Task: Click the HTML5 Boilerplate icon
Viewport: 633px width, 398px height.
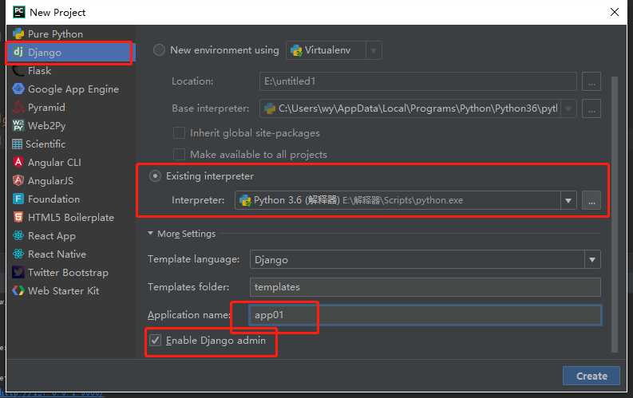Action: tap(18, 217)
